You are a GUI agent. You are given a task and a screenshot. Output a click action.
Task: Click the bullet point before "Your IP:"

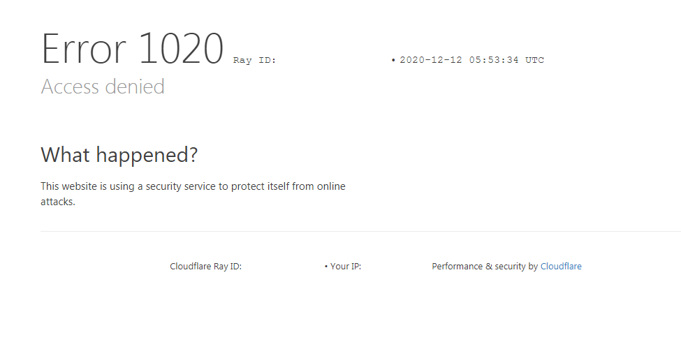pyautogui.click(x=326, y=267)
